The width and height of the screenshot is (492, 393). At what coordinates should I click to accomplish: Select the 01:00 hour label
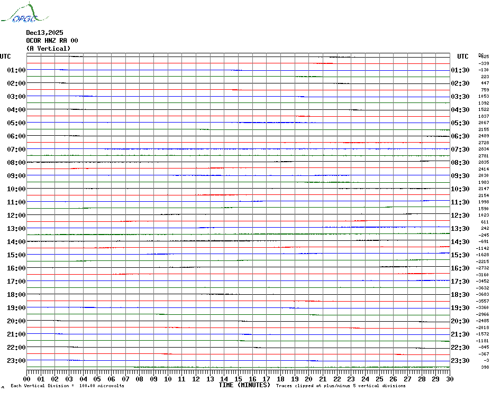tap(16, 70)
